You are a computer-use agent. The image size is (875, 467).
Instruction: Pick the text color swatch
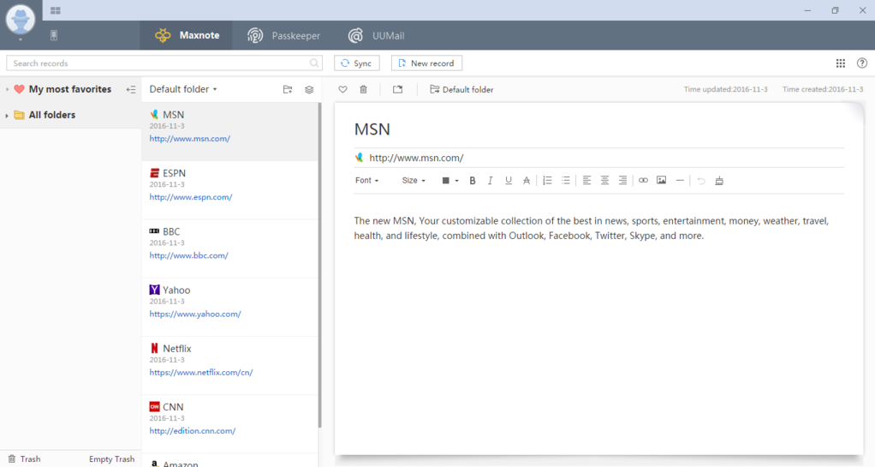[x=445, y=181]
